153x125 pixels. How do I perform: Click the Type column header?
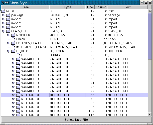67,7
